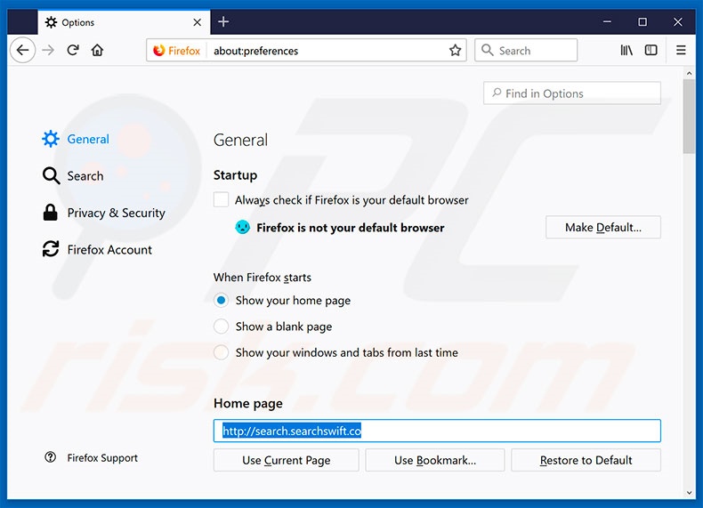
Task: Click the Search category magnifier icon
Action: coord(51,176)
